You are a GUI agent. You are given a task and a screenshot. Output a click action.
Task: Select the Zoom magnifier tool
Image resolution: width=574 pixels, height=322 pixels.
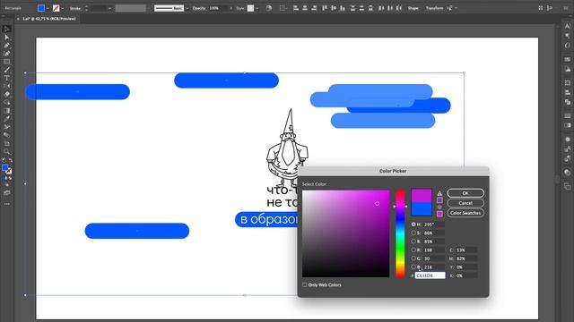6,151
